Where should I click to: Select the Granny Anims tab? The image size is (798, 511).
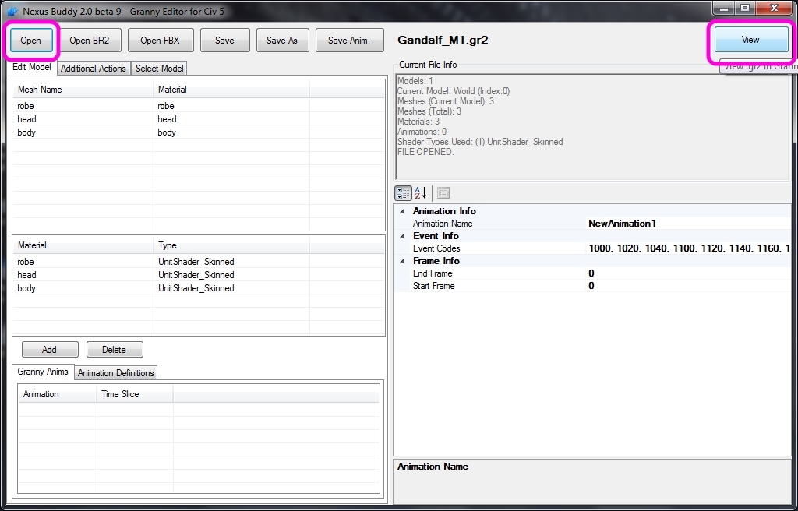coord(43,372)
